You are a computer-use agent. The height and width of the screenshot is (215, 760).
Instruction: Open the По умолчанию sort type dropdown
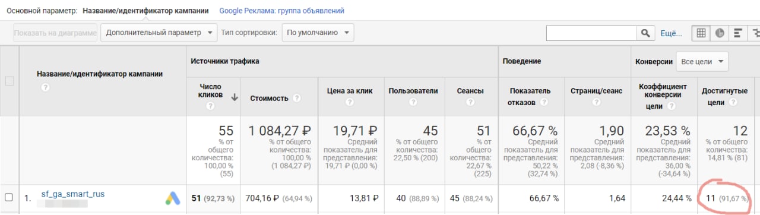click(318, 33)
